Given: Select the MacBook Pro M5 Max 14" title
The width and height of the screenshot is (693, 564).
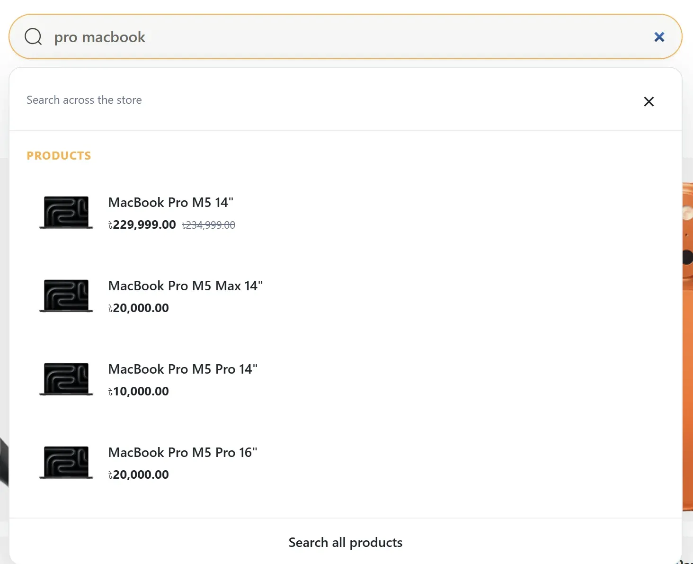Looking at the screenshot, I should pyautogui.click(x=186, y=286).
